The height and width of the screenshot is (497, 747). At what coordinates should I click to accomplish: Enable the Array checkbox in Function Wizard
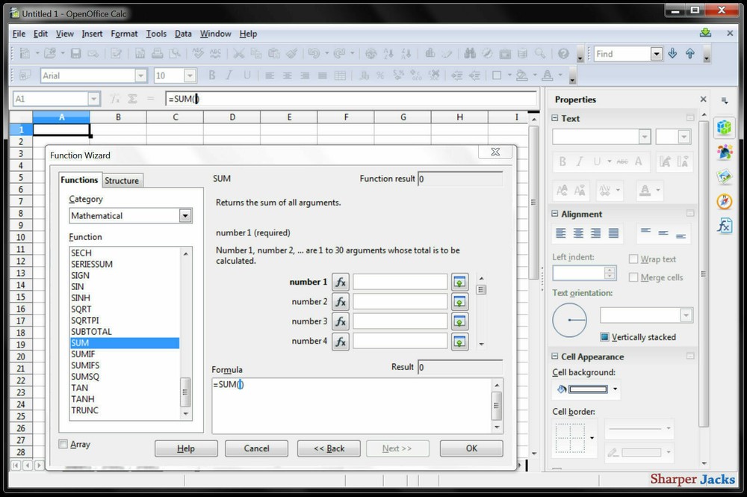point(63,444)
